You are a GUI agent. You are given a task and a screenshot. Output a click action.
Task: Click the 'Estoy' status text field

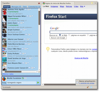click(21, 83)
